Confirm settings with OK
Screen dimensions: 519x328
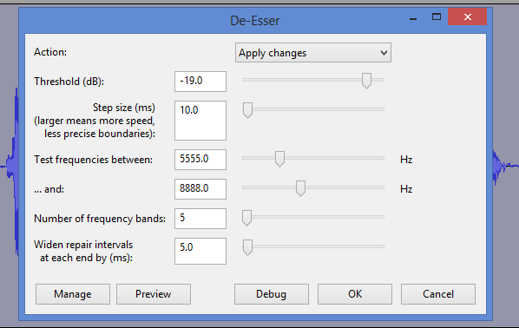(x=355, y=294)
